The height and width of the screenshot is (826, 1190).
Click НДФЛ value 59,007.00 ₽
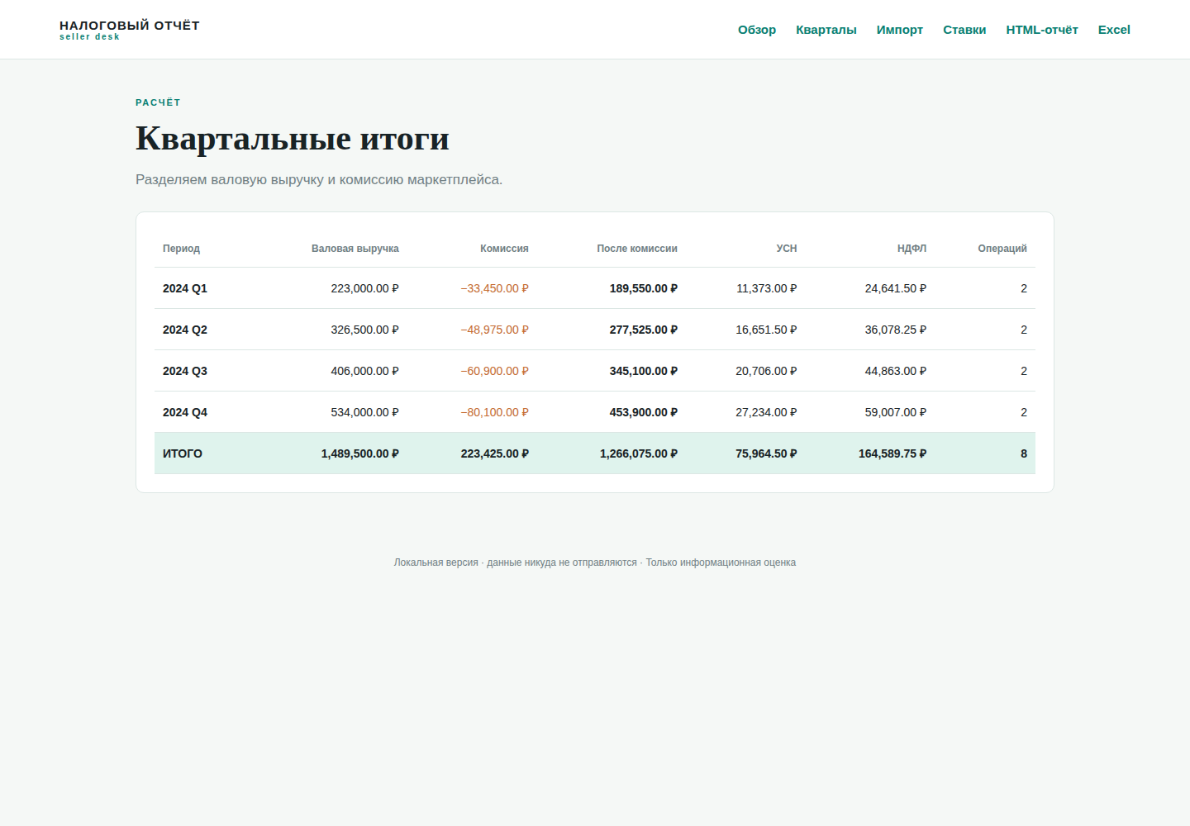tap(895, 412)
